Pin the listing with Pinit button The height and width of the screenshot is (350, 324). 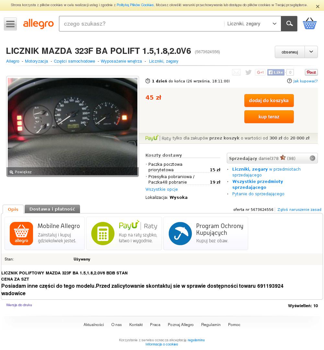coord(311,72)
